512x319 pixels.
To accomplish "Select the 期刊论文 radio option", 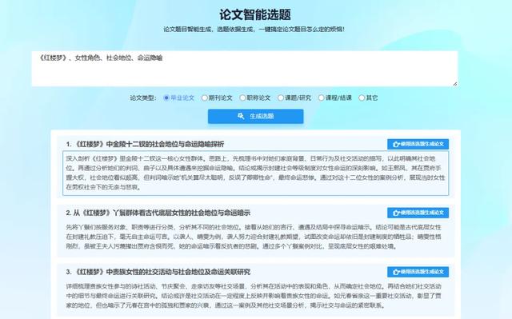I will [205, 98].
